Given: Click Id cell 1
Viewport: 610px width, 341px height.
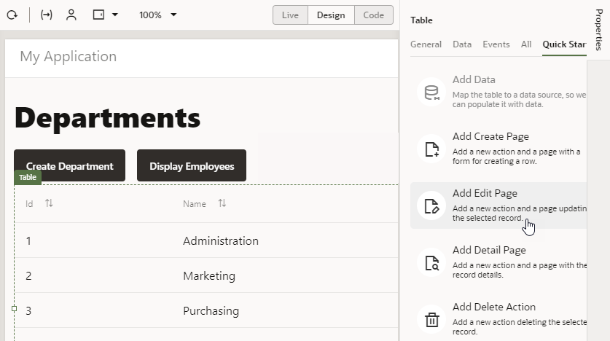Looking at the screenshot, I should point(28,241).
